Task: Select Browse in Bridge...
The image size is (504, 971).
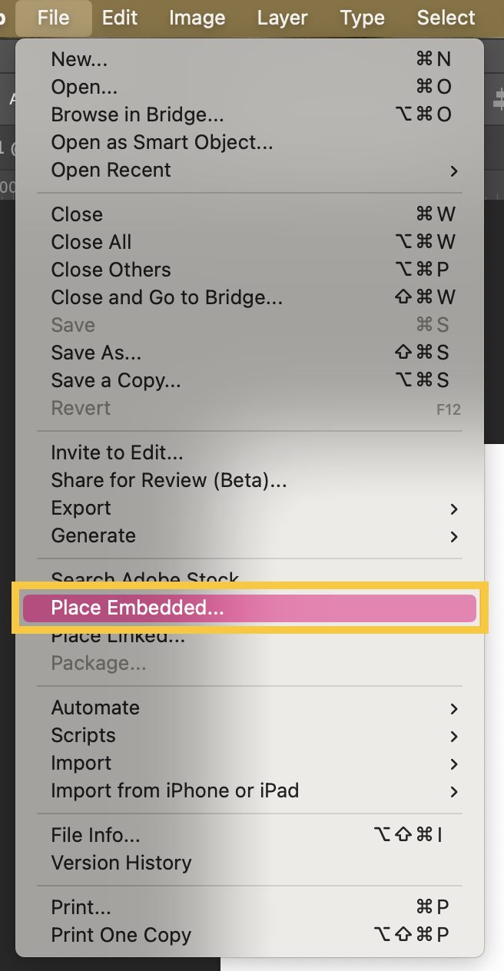Action: coord(138,115)
